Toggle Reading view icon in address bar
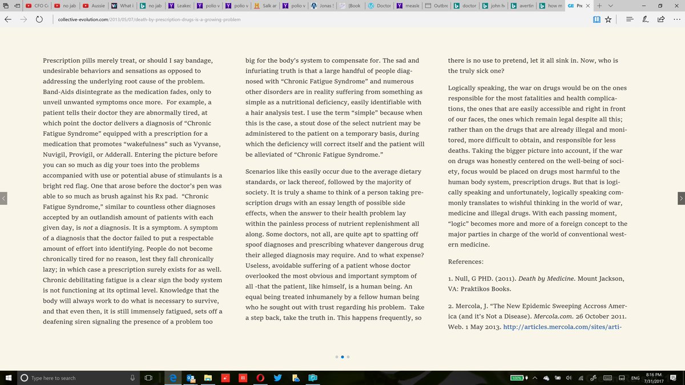 [596, 19]
